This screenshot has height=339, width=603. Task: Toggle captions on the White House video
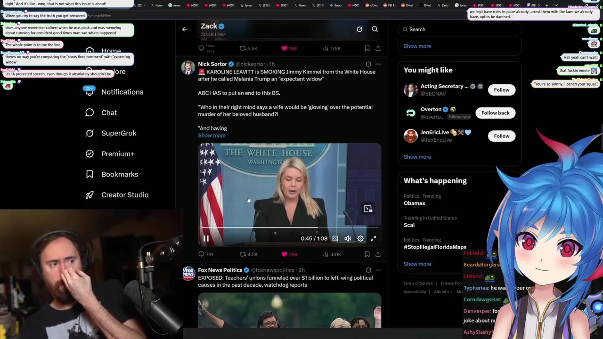[335, 239]
